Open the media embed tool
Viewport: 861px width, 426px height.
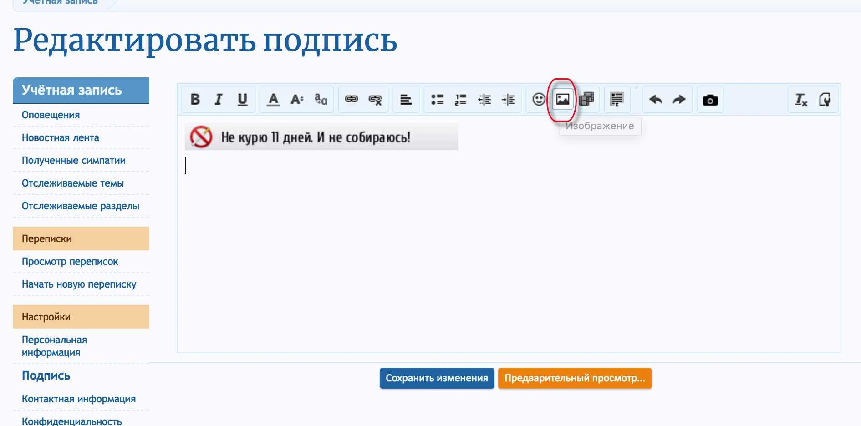pyautogui.click(x=587, y=99)
